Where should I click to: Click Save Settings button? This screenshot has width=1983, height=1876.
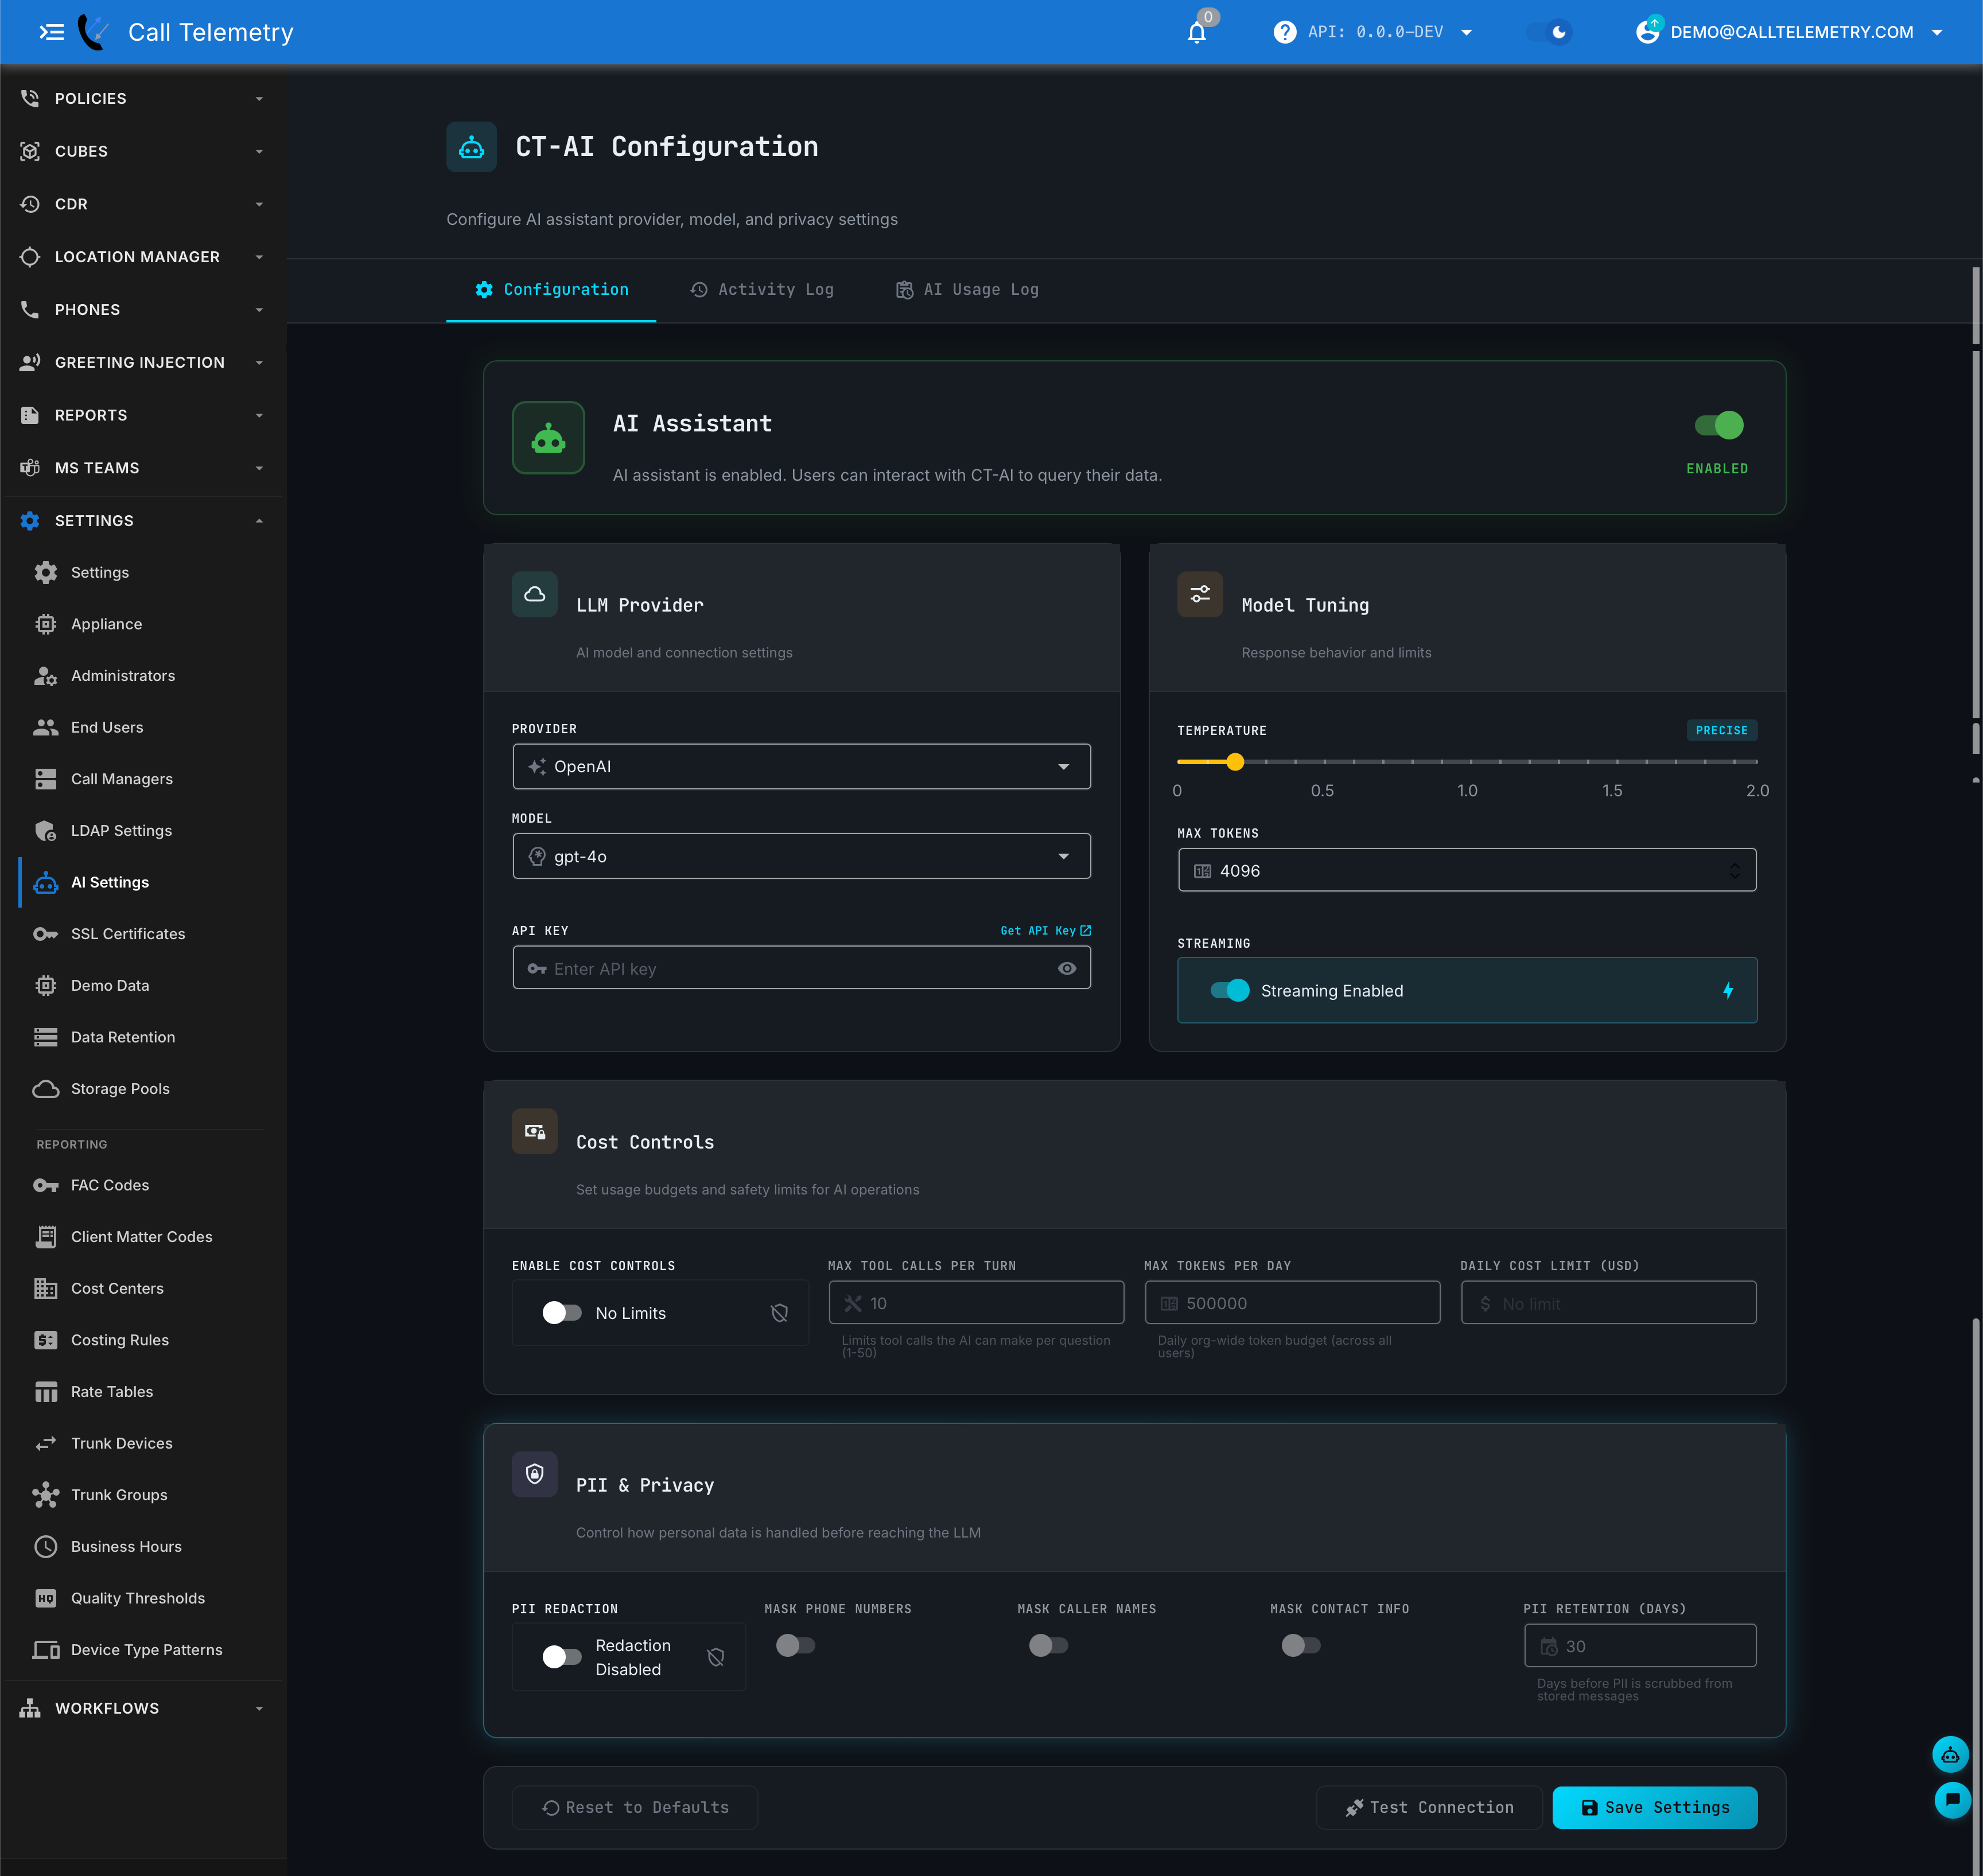tap(1654, 1807)
